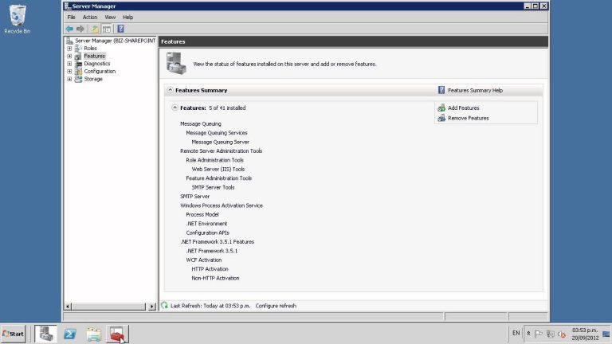The width and height of the screenshot is (612, 344).
Task: Click the red toolbox taskbar icon
Action: [x=116, y=334]
